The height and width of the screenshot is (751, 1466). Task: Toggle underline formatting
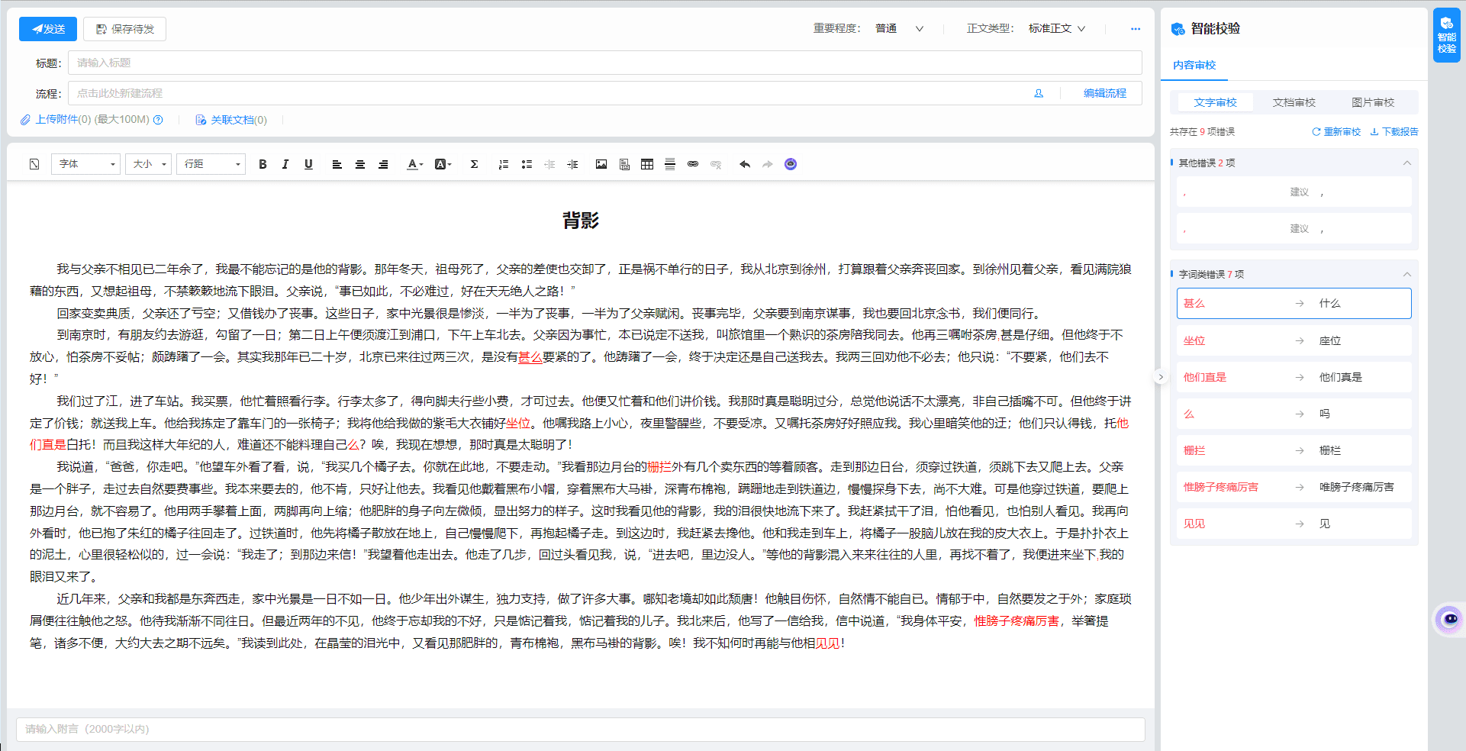308,164
